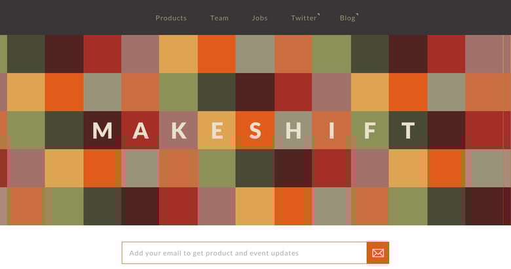The height and width of the screenshot is (269, 511).
Task: Open the Blog link
Action: pos(347,18)
